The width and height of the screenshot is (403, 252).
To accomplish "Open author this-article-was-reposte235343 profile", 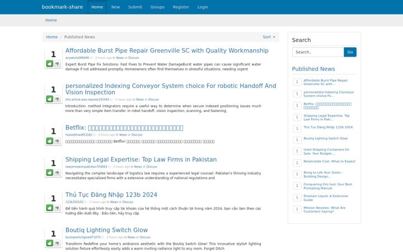I will click(87, 100).
